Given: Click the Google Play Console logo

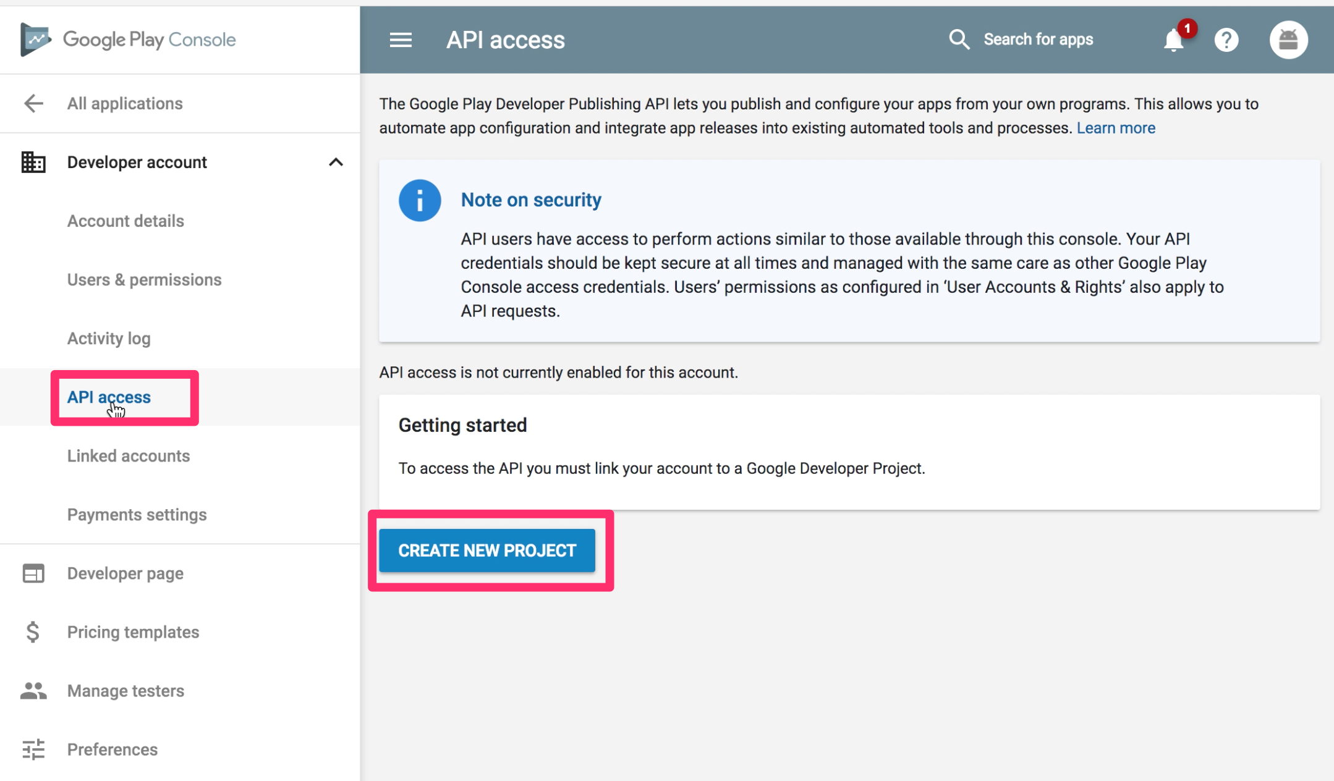Looking at the screenshot, I should click(x=128, y=40).
